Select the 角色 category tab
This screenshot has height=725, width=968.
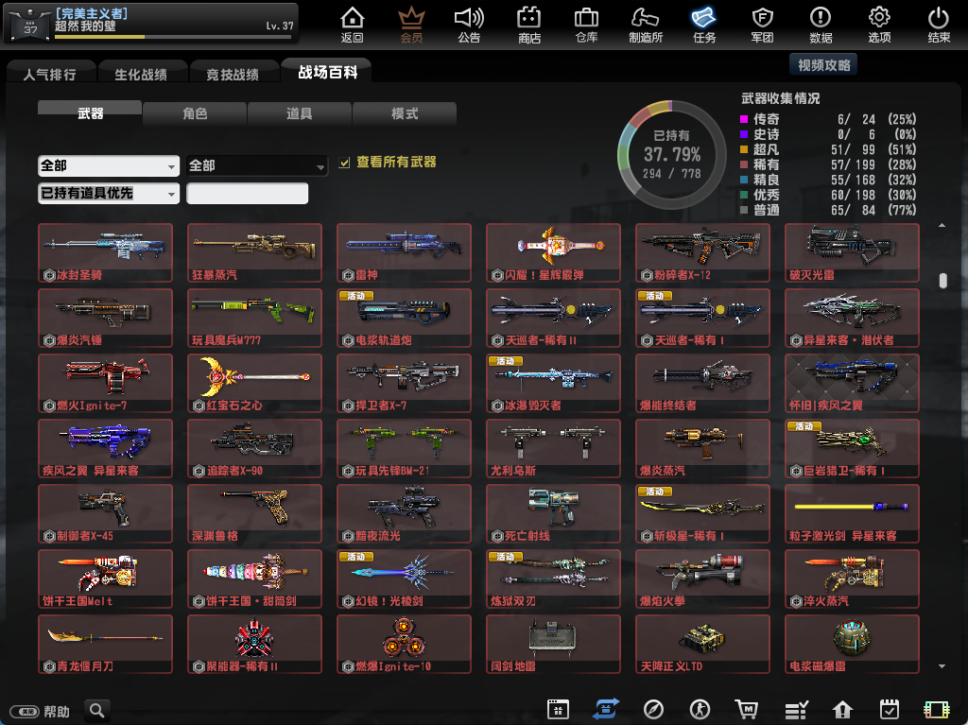point(195,113)
